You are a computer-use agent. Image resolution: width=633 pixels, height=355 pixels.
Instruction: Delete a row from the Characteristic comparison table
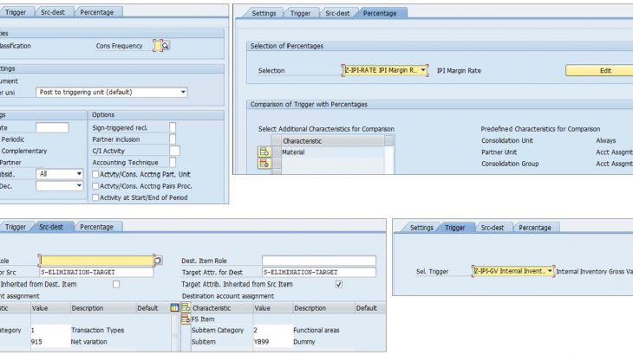click(264, 164)
